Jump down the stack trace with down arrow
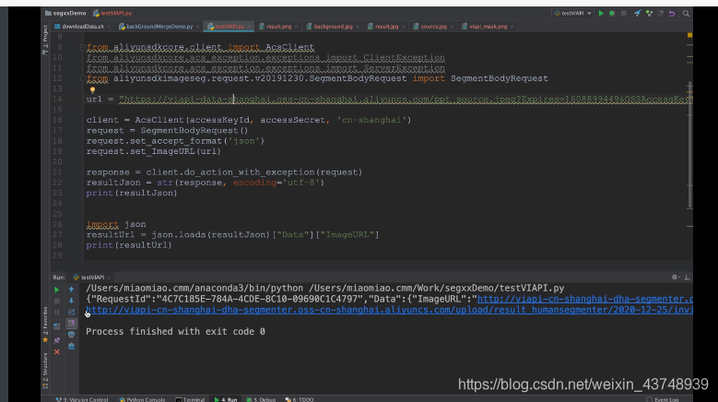718x402 pixels. click(x=72, y=301)
